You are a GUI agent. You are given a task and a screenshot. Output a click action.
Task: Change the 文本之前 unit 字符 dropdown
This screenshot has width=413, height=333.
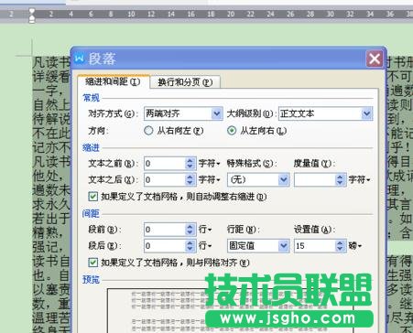[x=210, y=164]
